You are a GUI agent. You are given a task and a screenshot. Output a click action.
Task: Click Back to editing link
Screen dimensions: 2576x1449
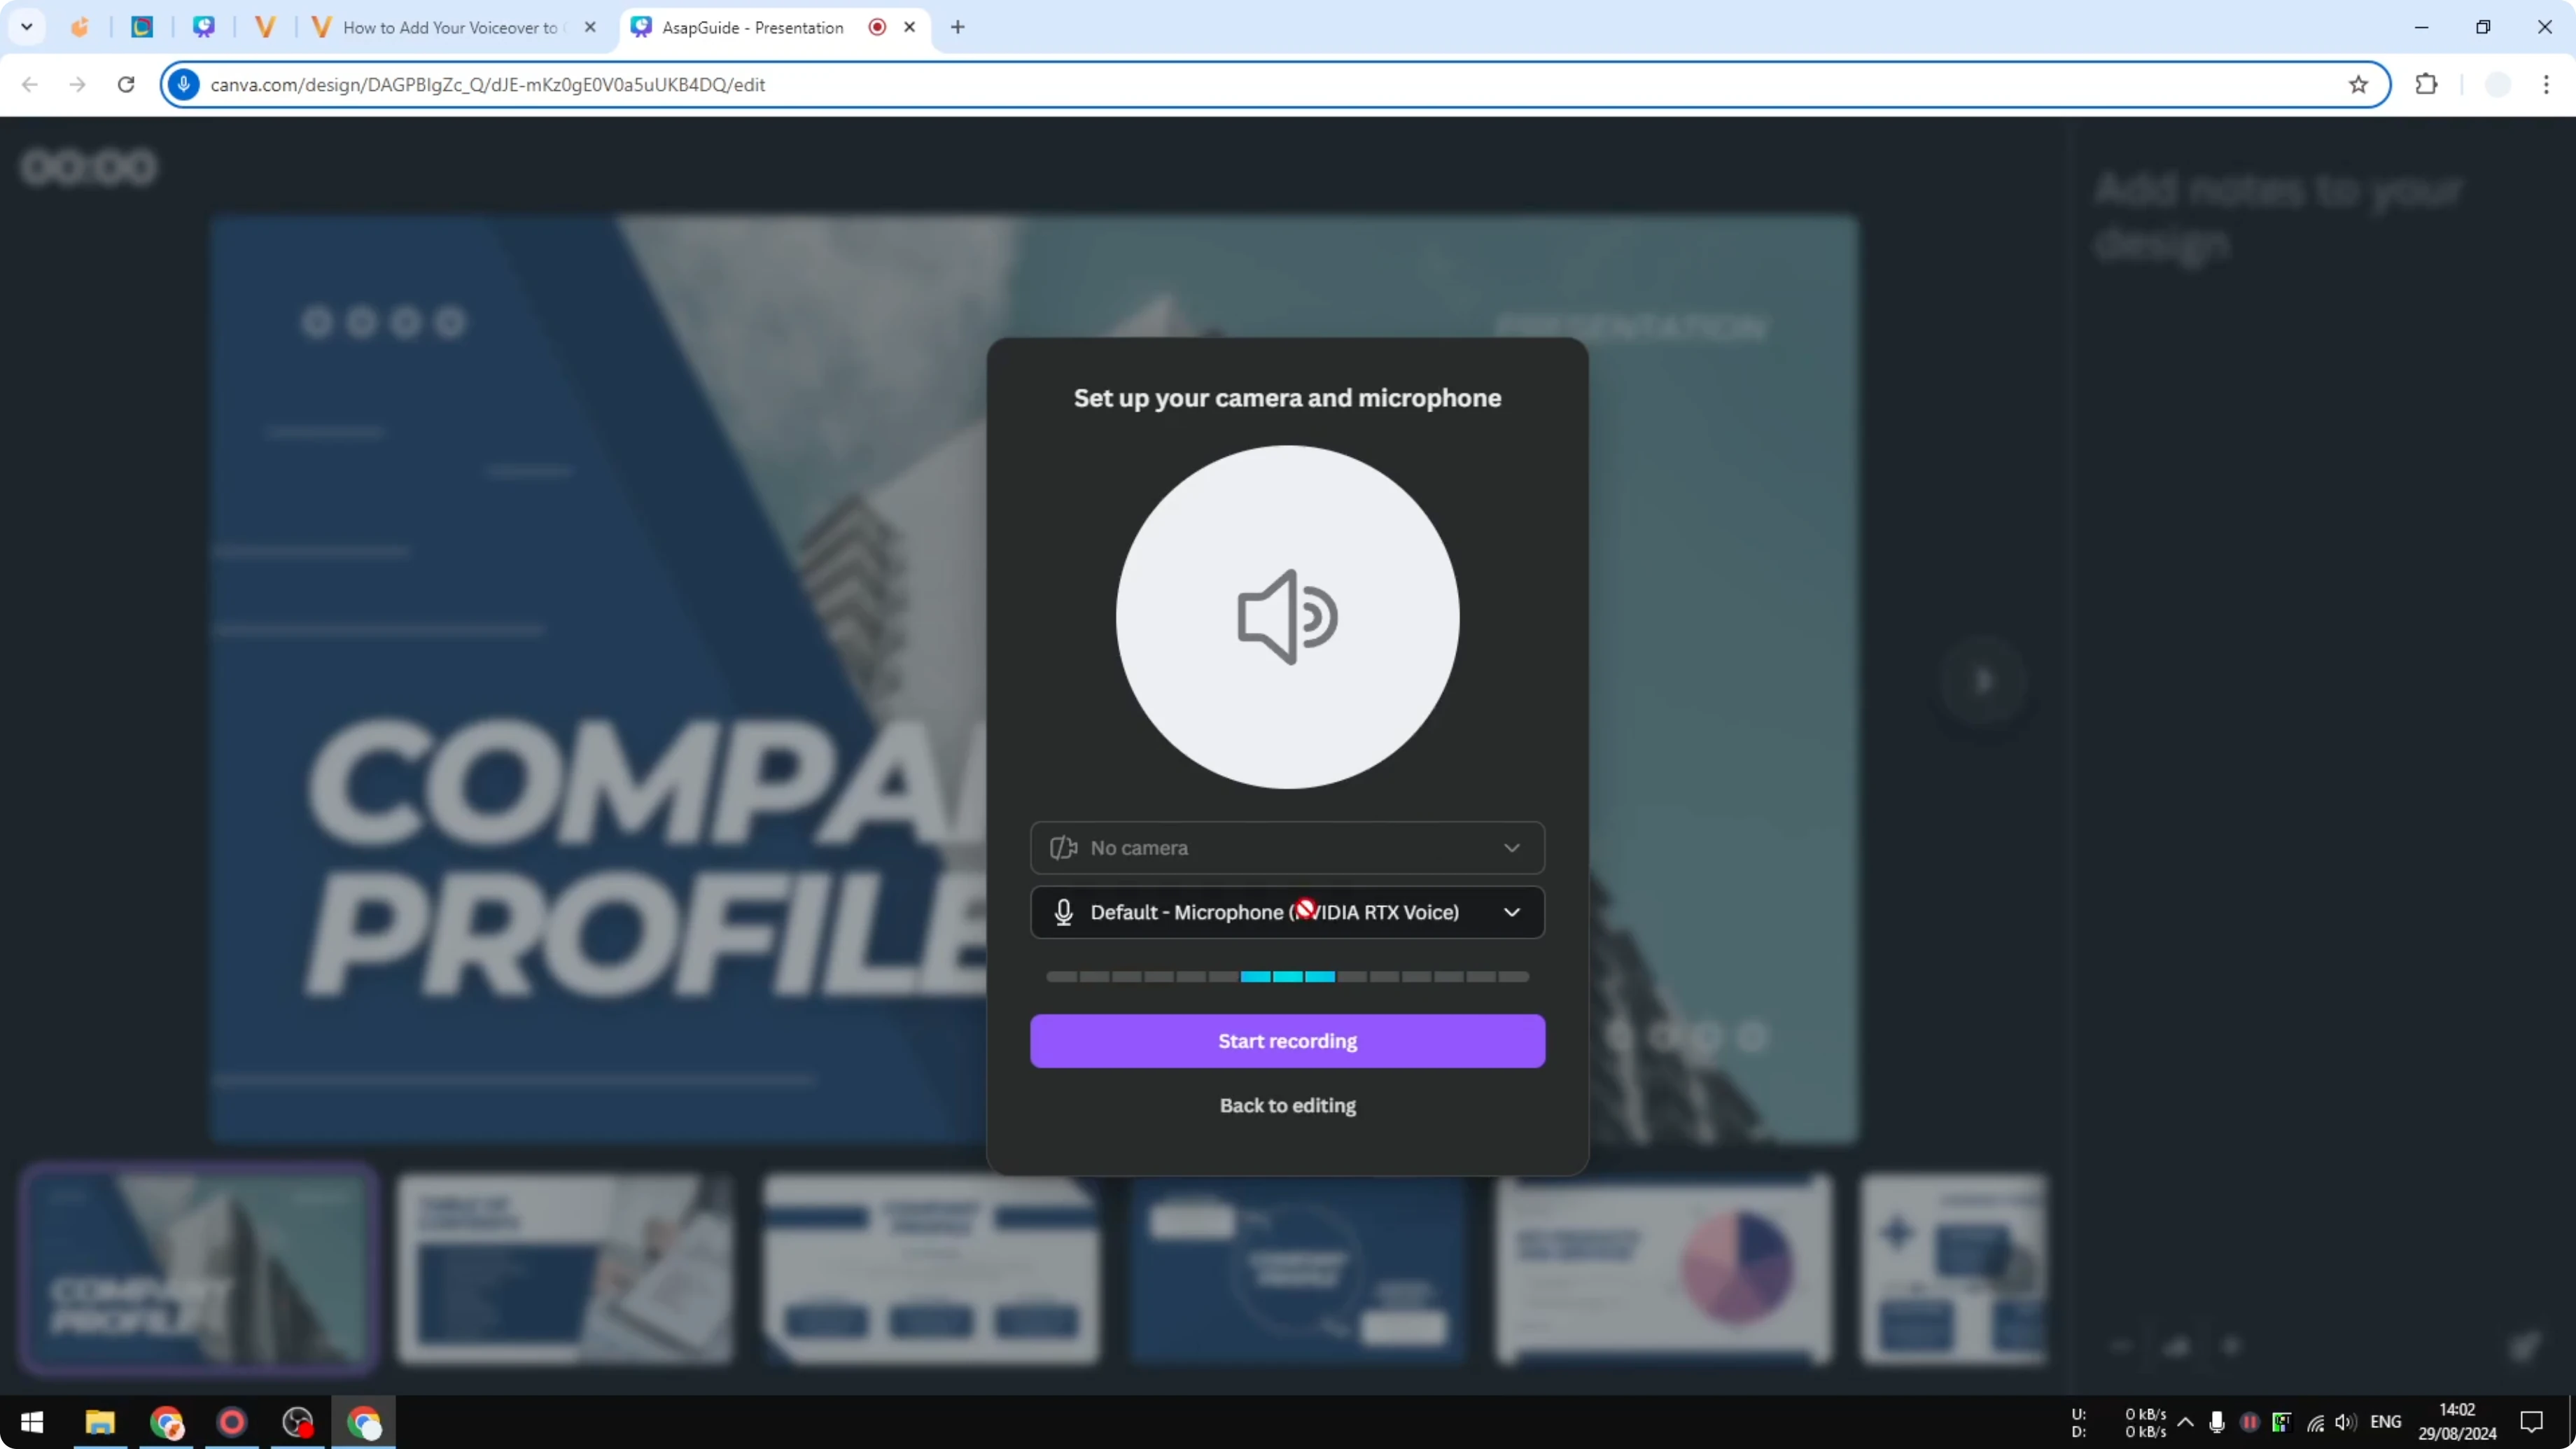(1287, 1105)
